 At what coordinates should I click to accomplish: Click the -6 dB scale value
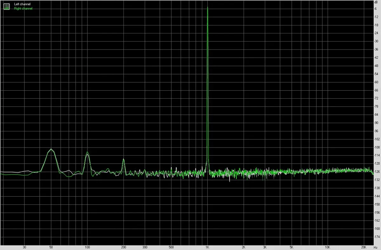pyautogui.click(x=376, y=9)
